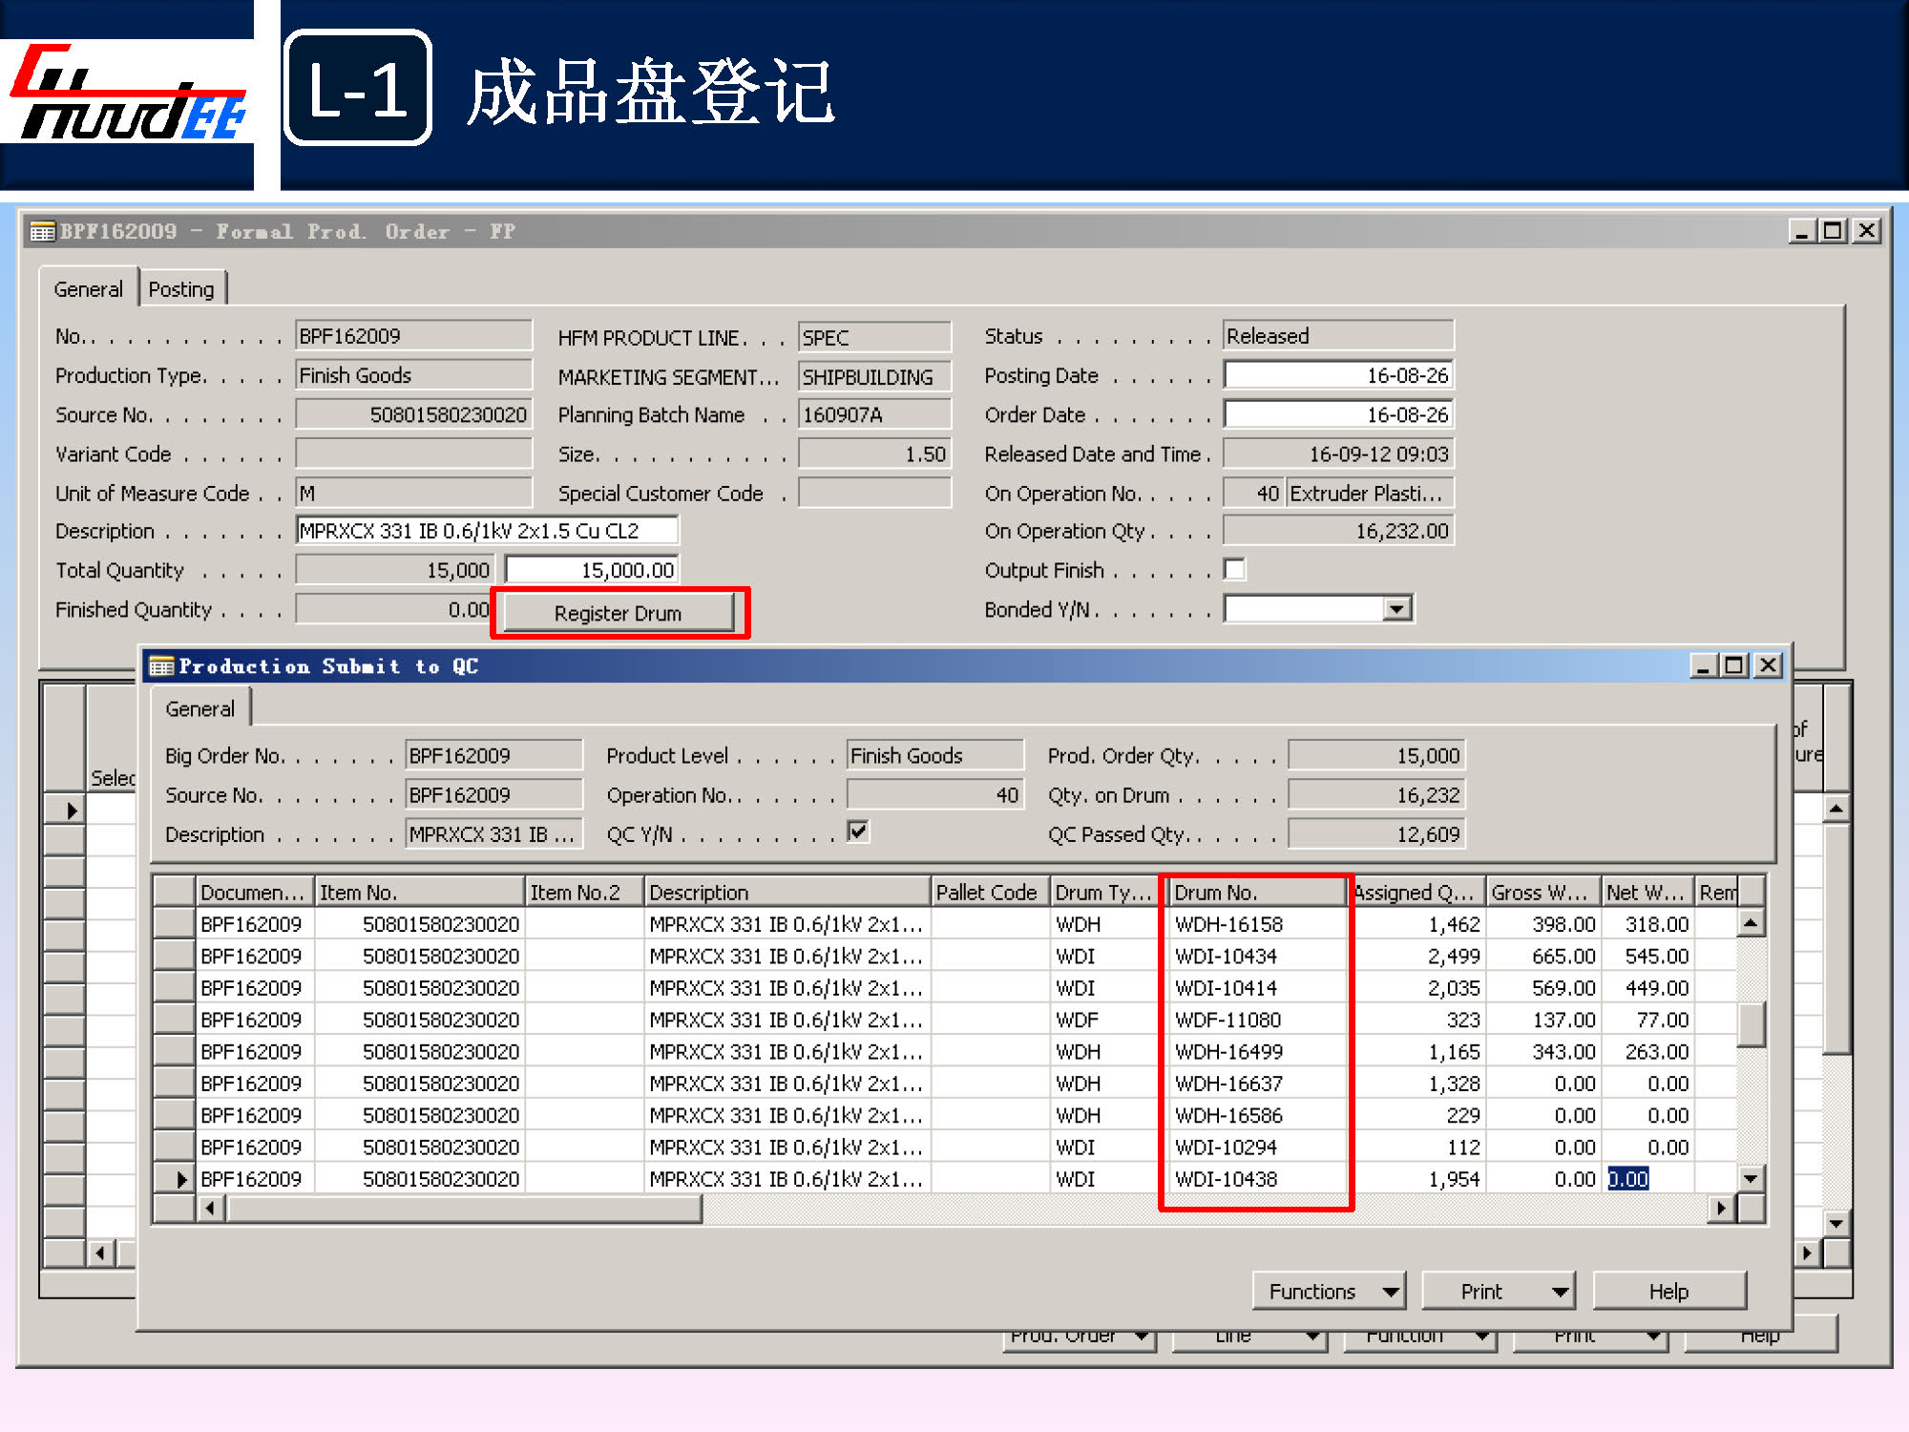This screenshot has height=1432, width=1909.
Task: Maximize the Production Submit to QC window
Action: [x=1734, y=665]
